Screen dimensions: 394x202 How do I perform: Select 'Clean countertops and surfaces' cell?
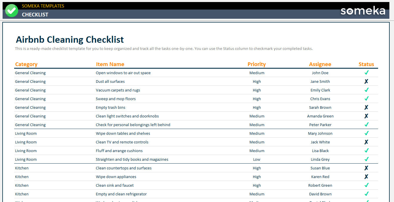(x=124, y=168)
